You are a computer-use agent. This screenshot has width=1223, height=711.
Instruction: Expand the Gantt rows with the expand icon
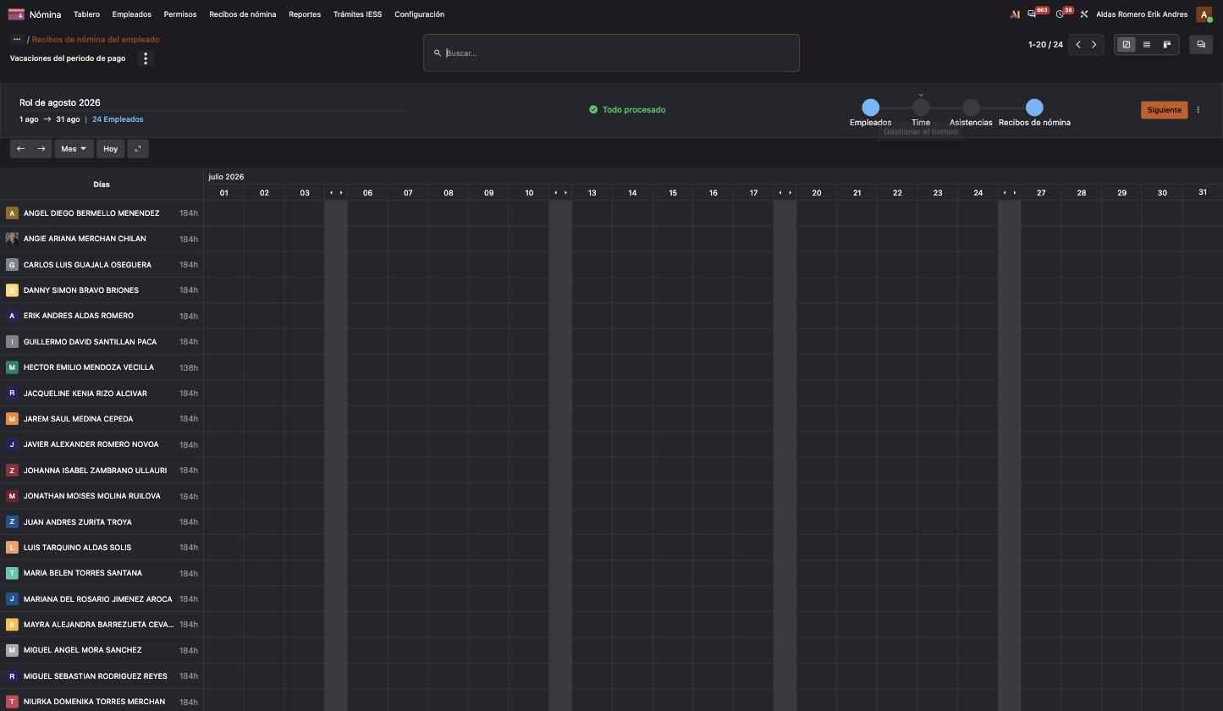coord(138,149)
